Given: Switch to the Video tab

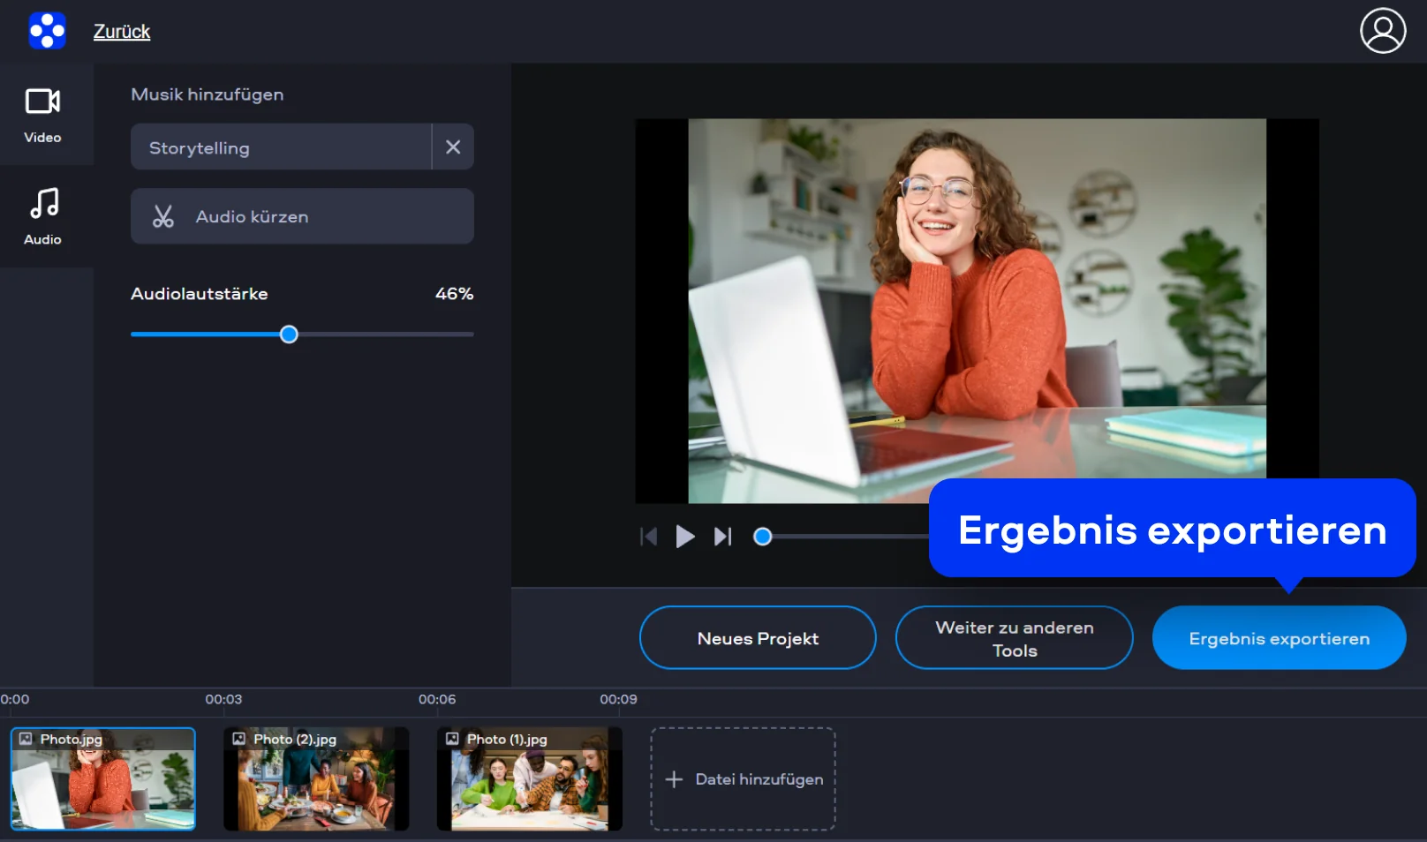Looking at the screenshot, I should (42, 115).
